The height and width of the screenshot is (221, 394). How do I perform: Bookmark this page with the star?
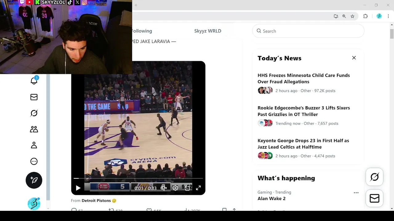coord(352,16)
